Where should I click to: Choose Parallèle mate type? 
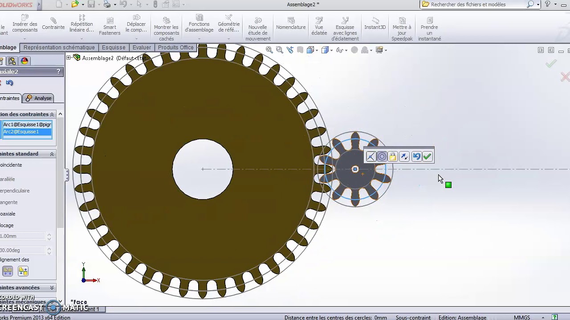coord(8,179)
